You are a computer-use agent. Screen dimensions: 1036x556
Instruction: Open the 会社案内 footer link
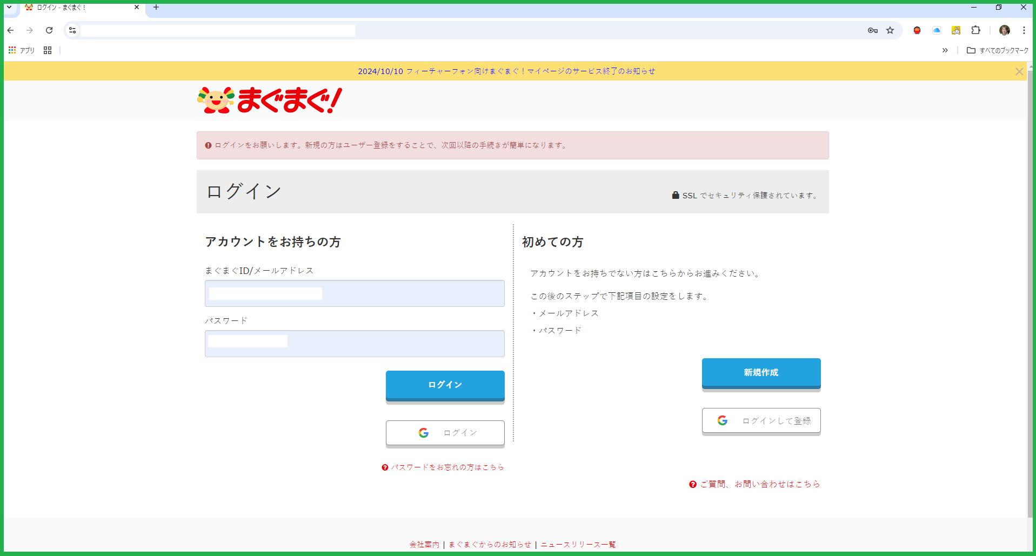424,545
